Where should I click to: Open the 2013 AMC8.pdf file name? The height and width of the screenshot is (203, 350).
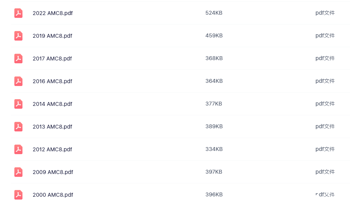point(53,126)
